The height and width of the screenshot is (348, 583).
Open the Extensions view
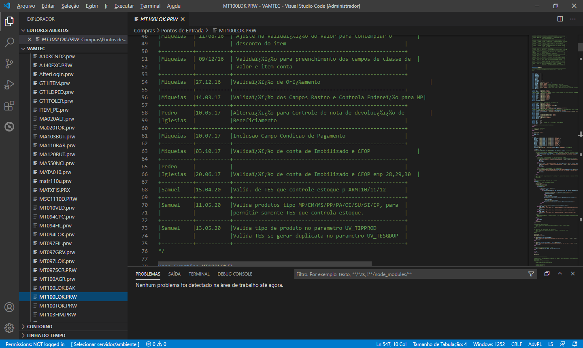point(9,106)
